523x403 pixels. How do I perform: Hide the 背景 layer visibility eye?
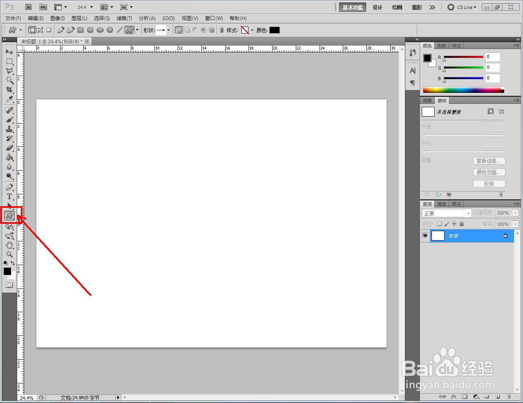coord(425,236)
